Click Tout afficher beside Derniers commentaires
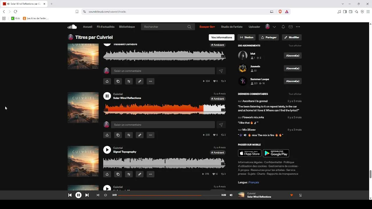 tap(295, 94)
